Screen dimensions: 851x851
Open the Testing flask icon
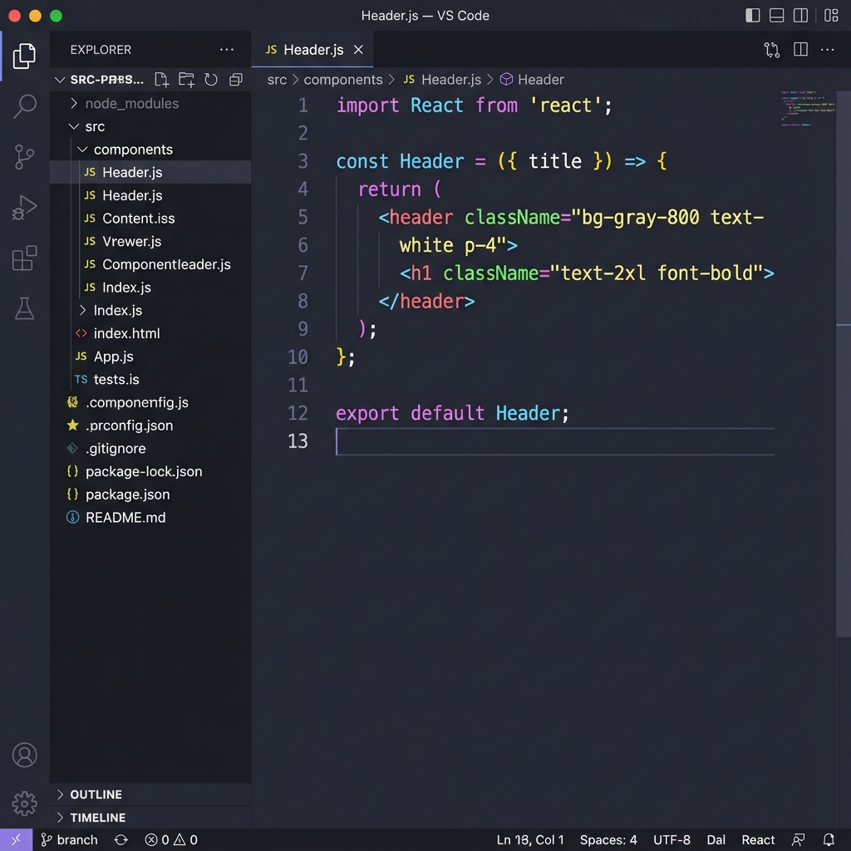(24, 308)
